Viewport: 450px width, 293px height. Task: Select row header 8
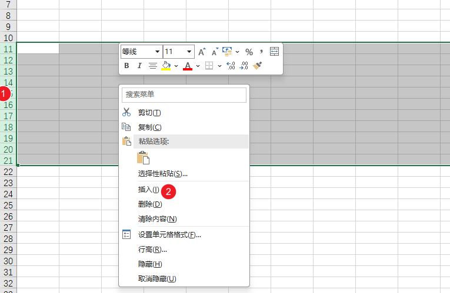8,15
